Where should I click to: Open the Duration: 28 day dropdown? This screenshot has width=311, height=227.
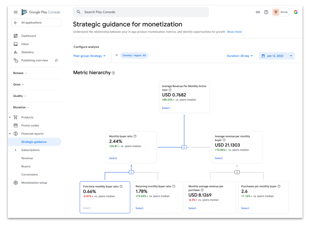pos(240,56)
